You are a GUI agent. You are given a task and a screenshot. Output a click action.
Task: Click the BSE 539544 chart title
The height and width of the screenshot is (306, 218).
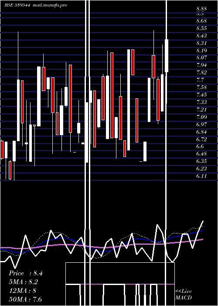17,5
